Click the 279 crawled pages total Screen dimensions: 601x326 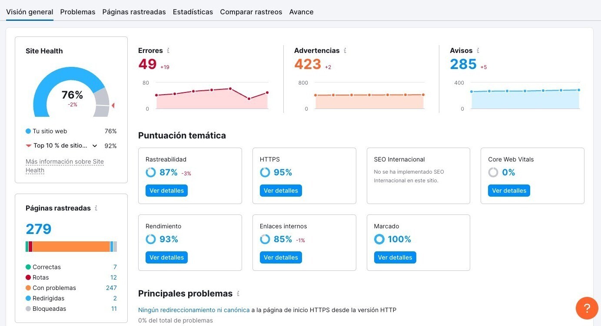coord(39,229)
